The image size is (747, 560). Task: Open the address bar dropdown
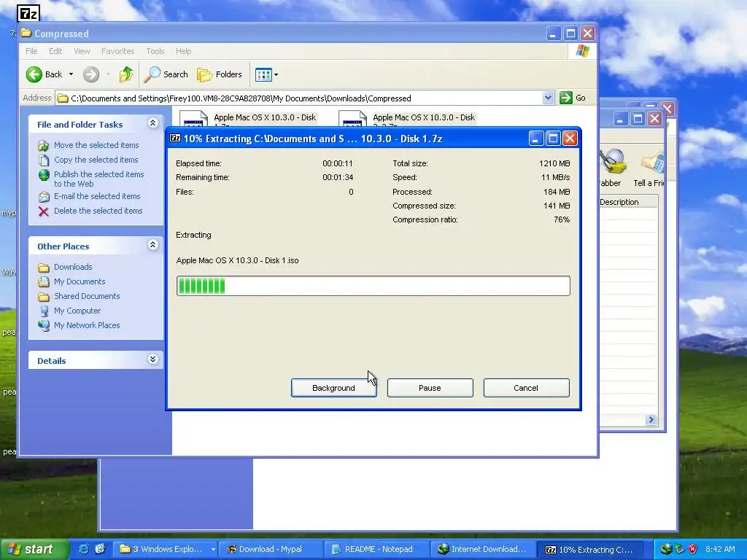pyautogui.click(x=548, y=98)
